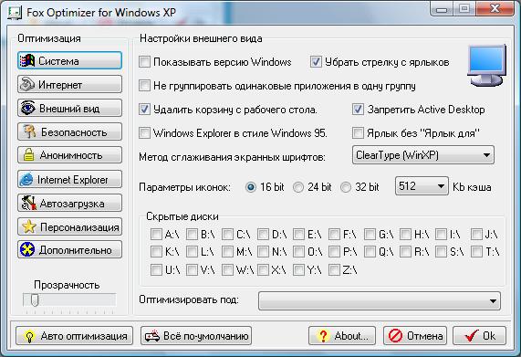521x357 pixels.
Task: Open the Internet Explorer settings section
Action: point(69,180)
